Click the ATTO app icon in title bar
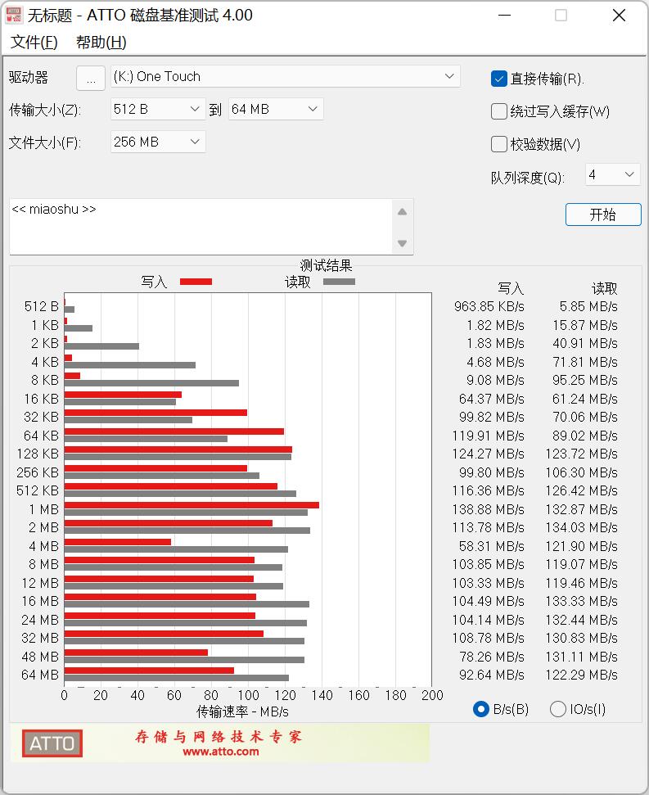Image resolution: width=649 pixels, height=795 pixels. click(x=14, y=16)
